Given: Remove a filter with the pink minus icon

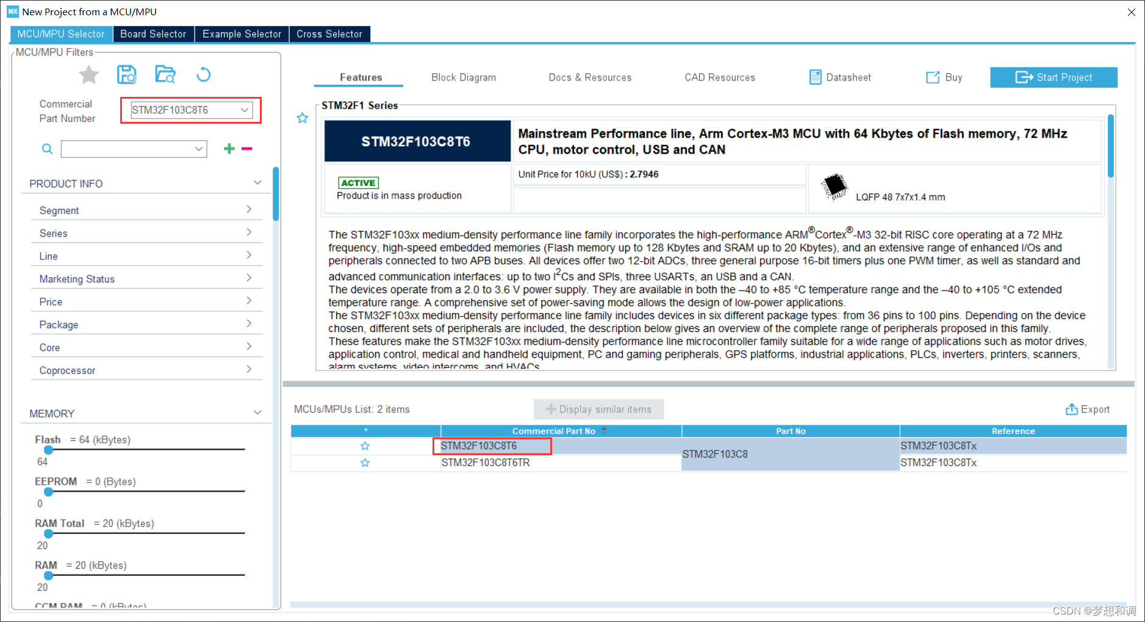Looking at the screenshot, I should 247,149.
